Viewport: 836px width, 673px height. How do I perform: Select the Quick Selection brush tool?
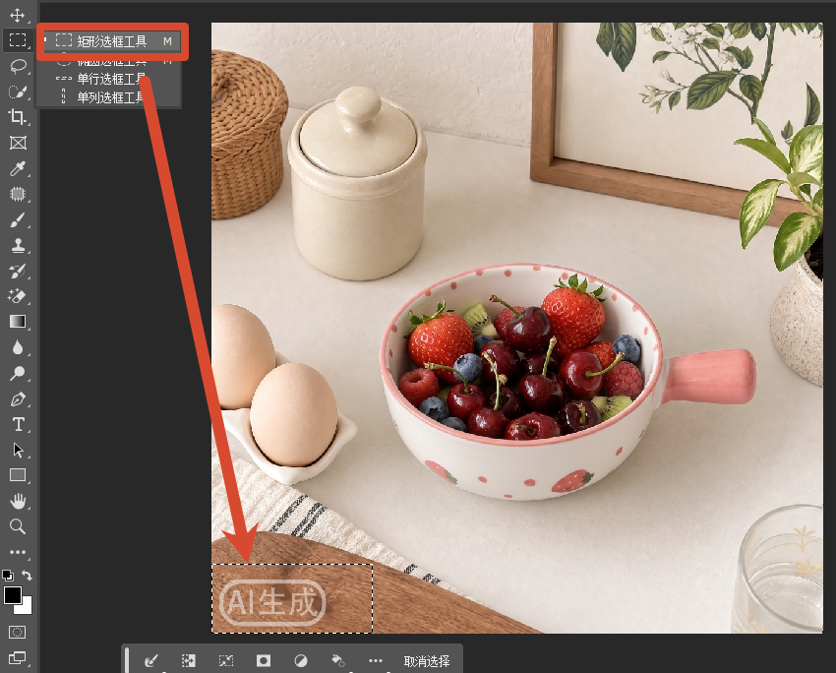(17, 92)
